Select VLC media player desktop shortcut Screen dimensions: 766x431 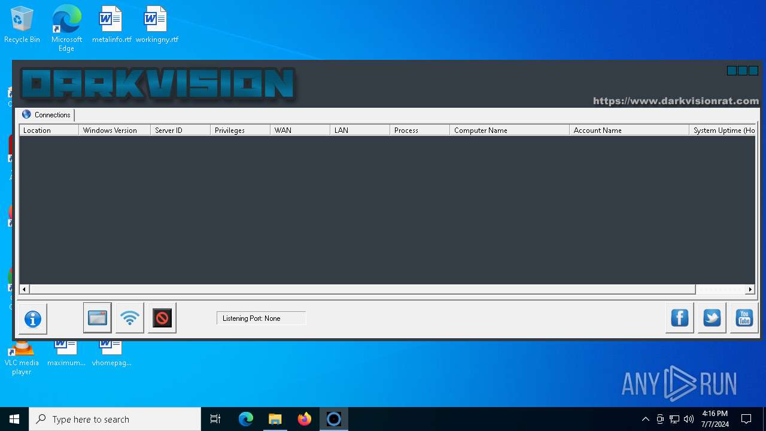pyautogui.click(x=22, y=358)
